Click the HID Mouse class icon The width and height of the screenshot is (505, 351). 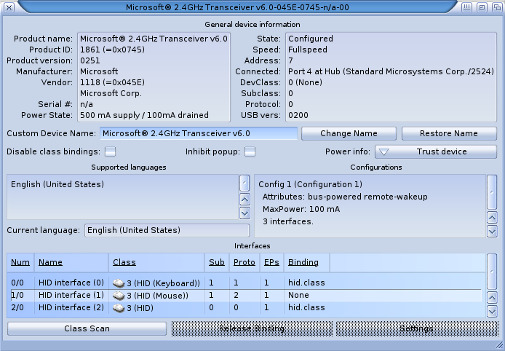coord(119,295)
